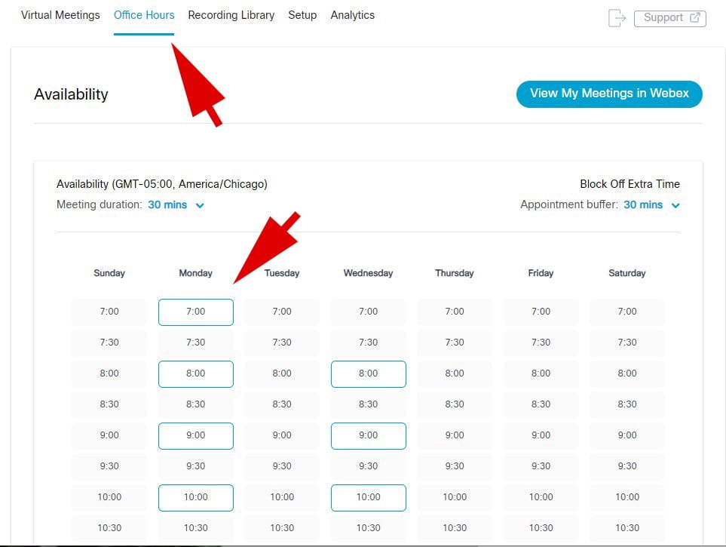Image resolution: width=726 pixels, height=547 pixels.
Task: Expand the Appointment buffer 30 mins dropdown
Action: pos(651,205)
